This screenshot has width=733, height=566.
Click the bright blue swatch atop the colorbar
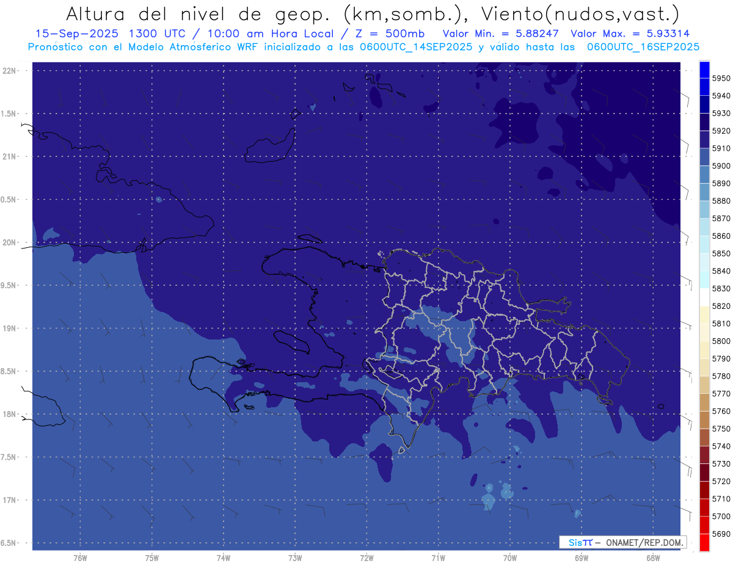pyautogui.click(x=704, y=70)
